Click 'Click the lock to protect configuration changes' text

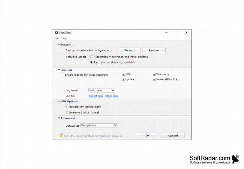(x=93, y=136)
